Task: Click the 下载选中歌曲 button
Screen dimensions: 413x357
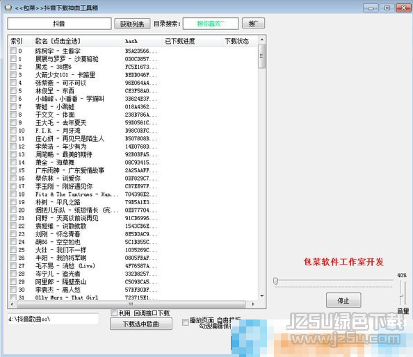Action: click(x=141, y=324)
